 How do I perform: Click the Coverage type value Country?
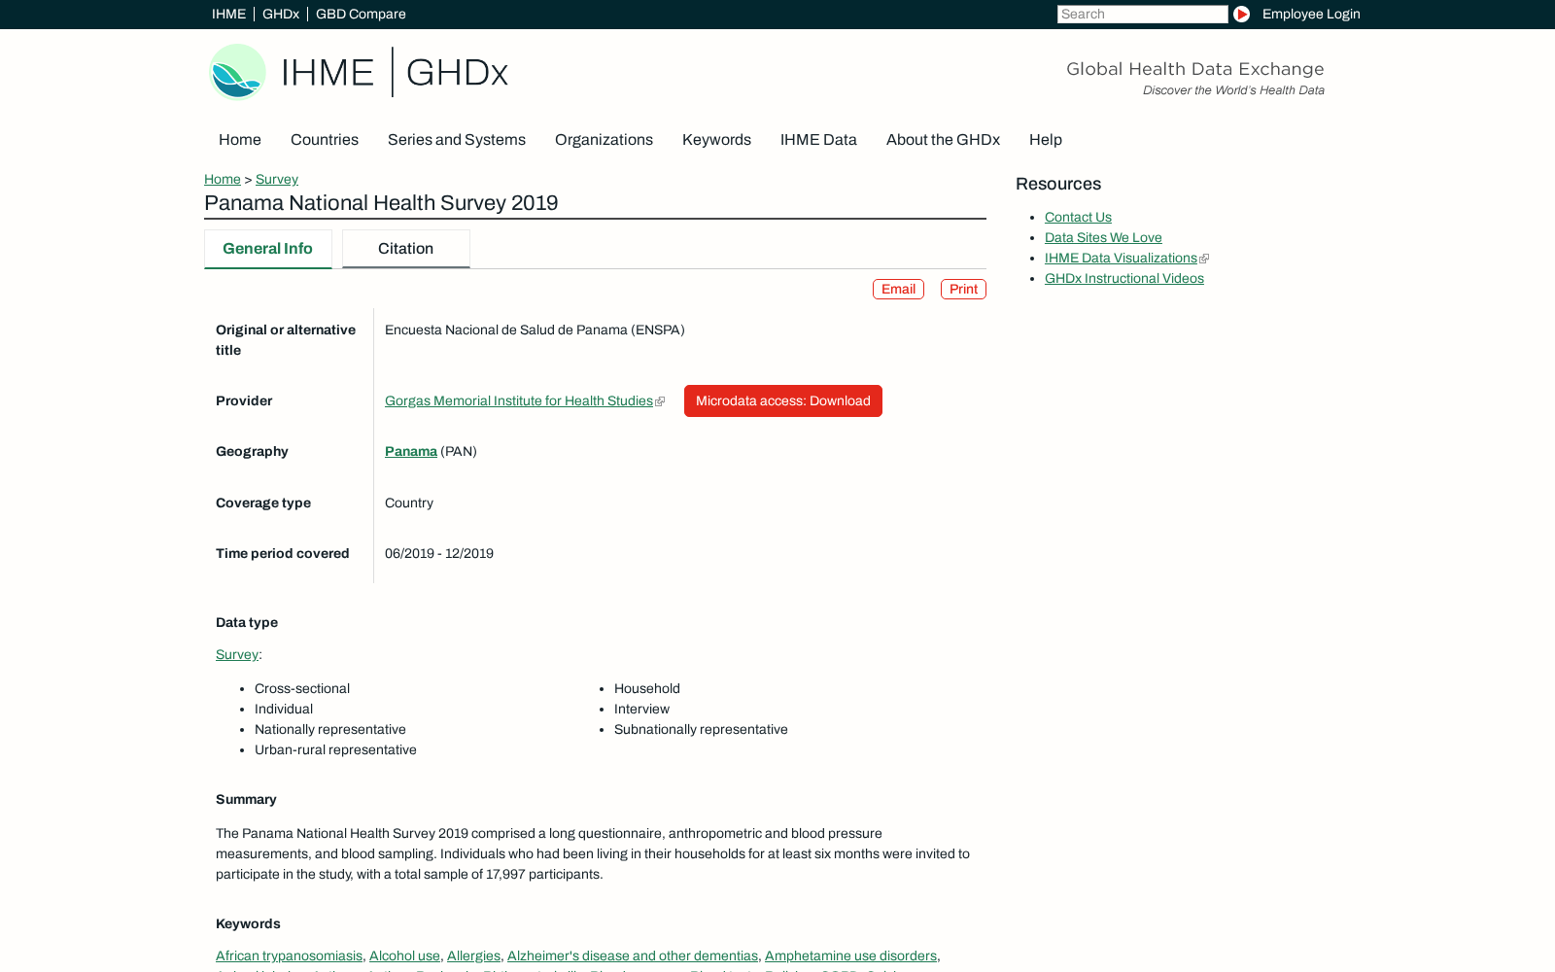click(409, 503)
